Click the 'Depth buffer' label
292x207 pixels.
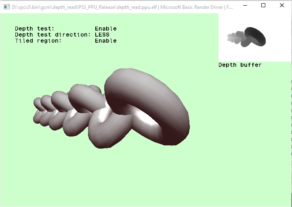[240, 65]
